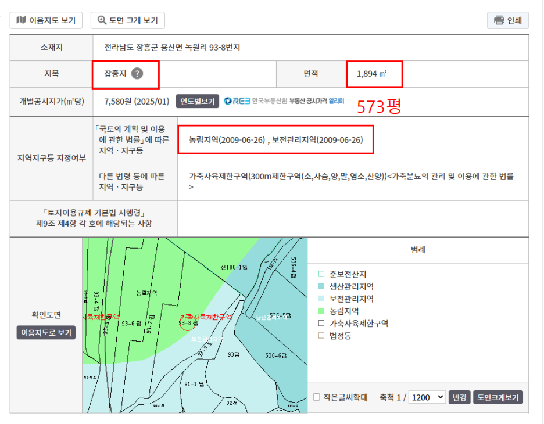The height and width of the screenshot is (424, 544).
Task: Click the 이음지도로 보기 button
Action: (x=46, y=333)
